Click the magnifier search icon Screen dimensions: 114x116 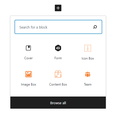(x=95, y=27)
